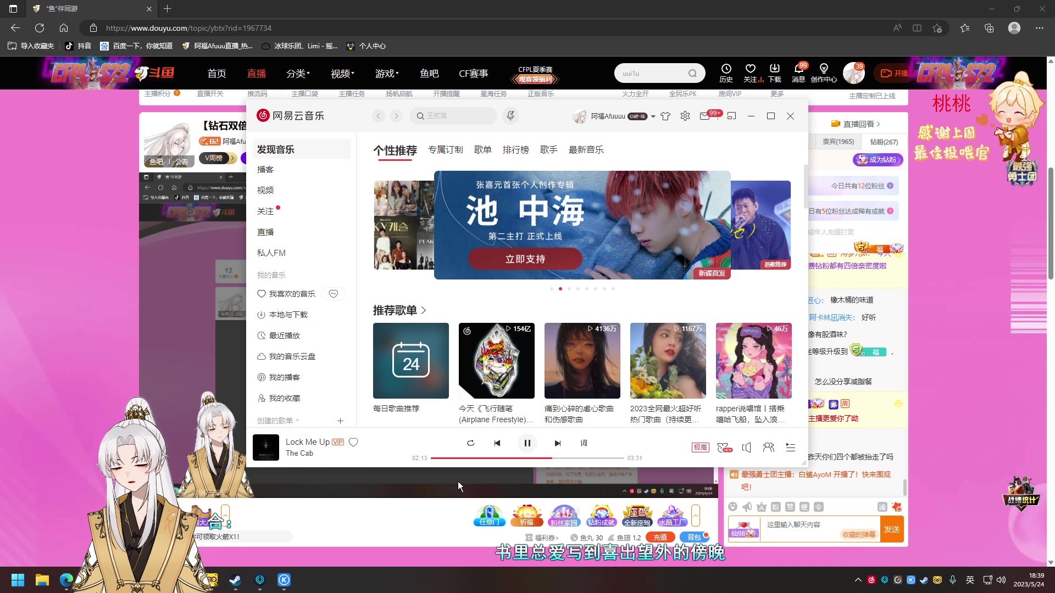1055x593 pixels.
Task: Switch to mini player mode
Action: (731, 116)
